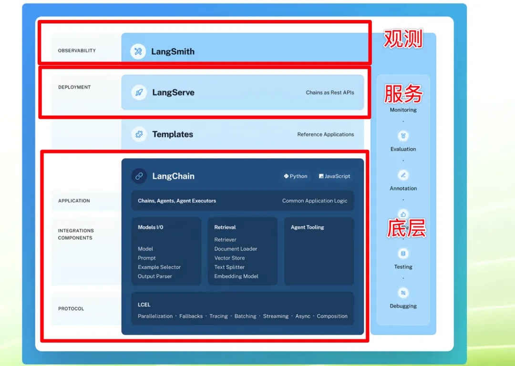
Task: Click the LangChain chain-link icon
Action: [139, 176]
